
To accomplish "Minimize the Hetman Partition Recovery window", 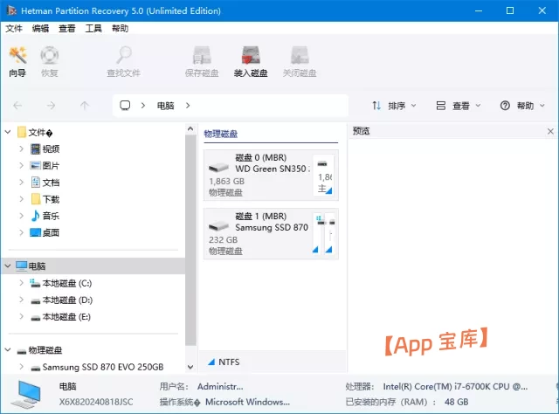I will (x=479, y=10).
